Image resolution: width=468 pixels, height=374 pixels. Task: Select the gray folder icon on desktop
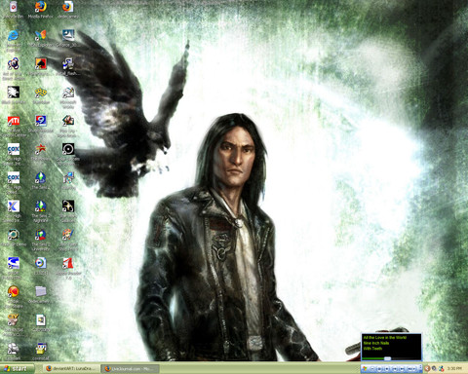(x=41, y=291)
